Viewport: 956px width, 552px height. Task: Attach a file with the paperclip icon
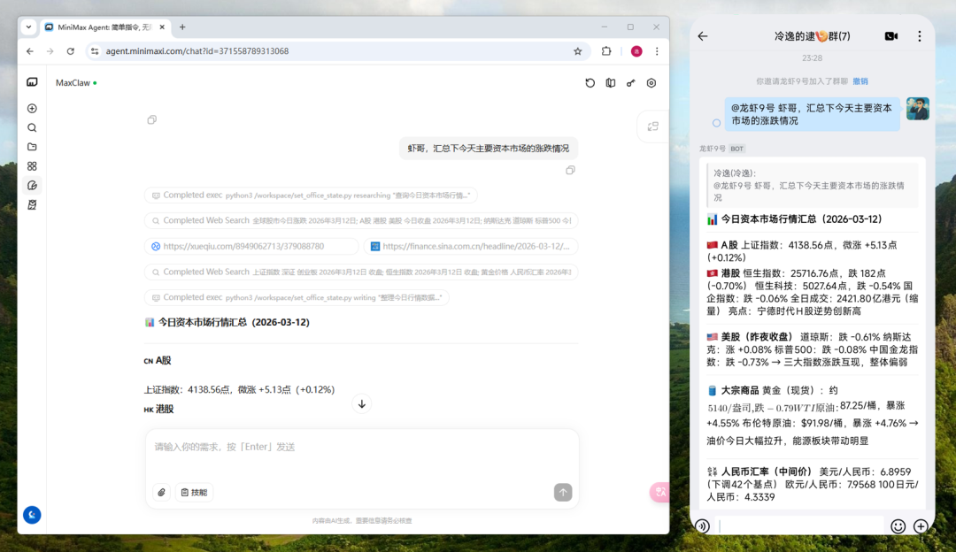162,493
